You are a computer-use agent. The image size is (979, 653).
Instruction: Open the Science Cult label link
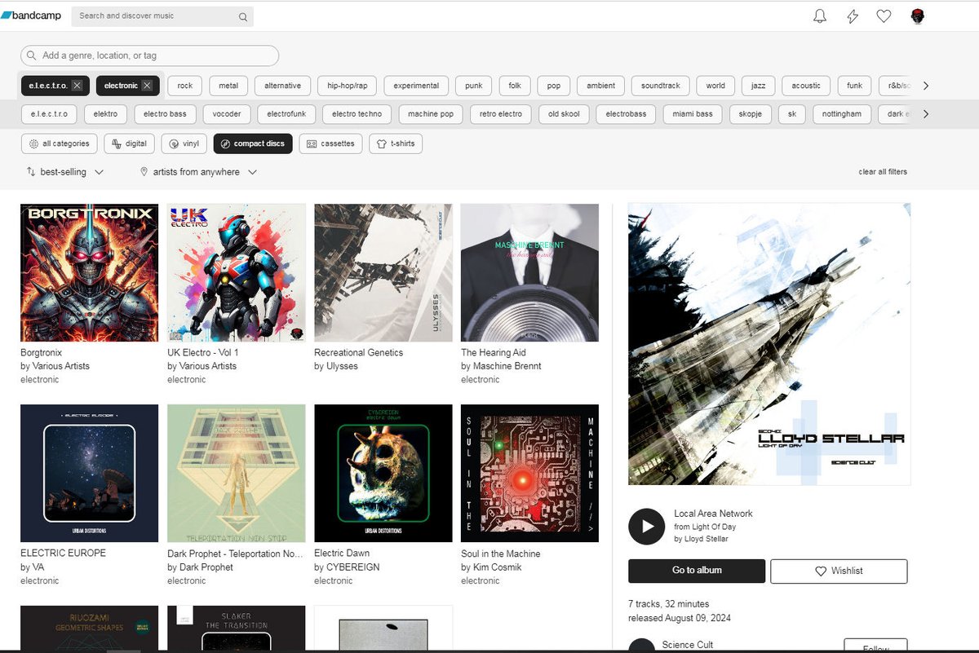[x=688, y=645]
